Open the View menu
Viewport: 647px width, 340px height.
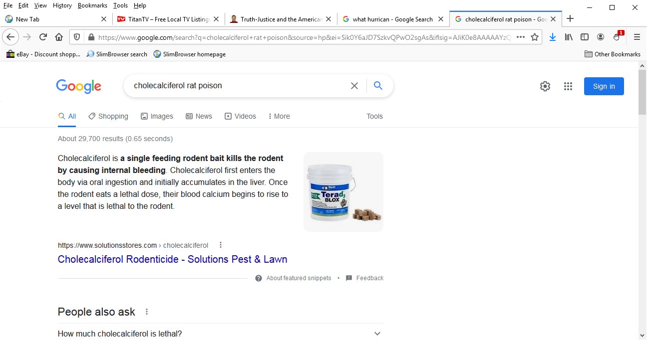(x=40, y=5)
